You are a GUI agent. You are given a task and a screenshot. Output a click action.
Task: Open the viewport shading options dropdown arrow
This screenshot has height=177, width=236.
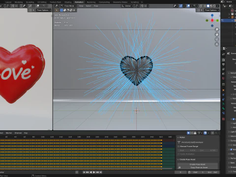[x=218, y=6]
